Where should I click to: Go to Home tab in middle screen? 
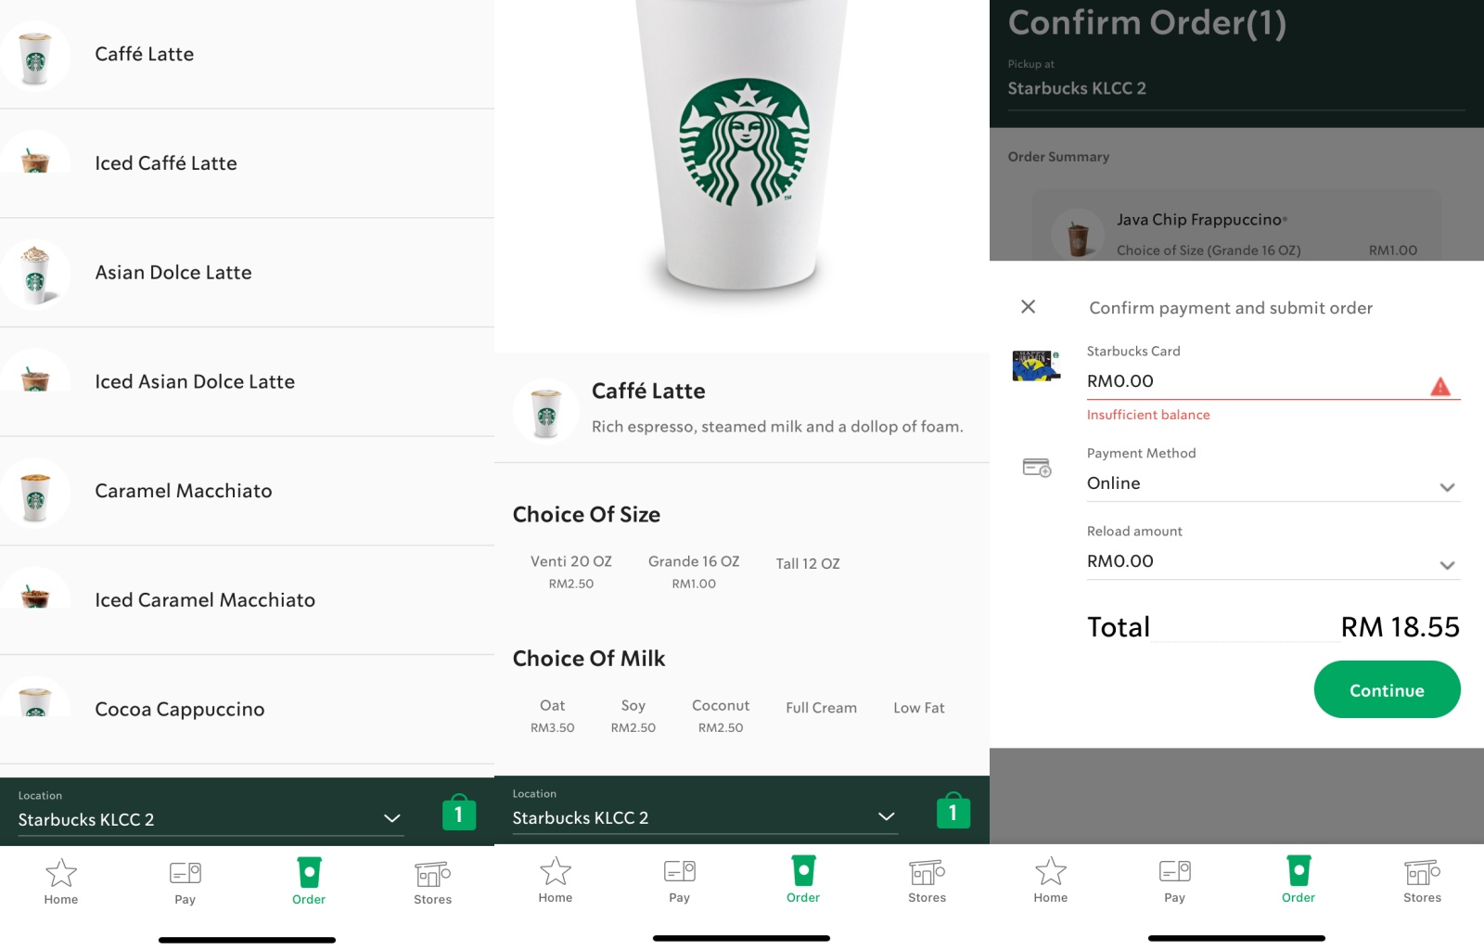556,879
